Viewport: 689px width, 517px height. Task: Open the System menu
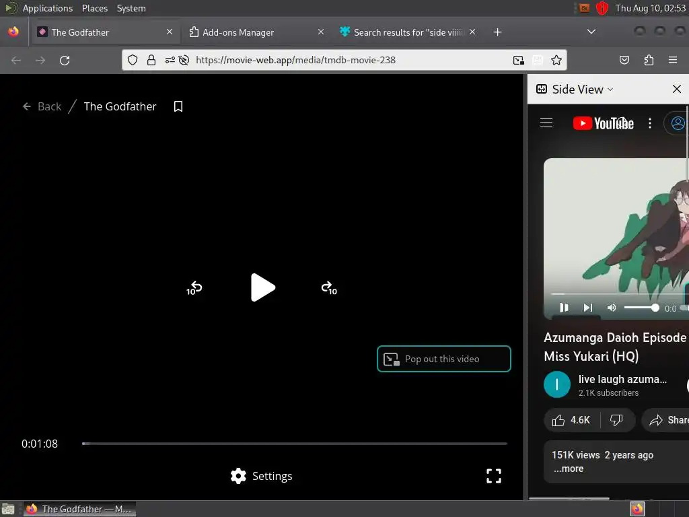click(x=131, y=8)
